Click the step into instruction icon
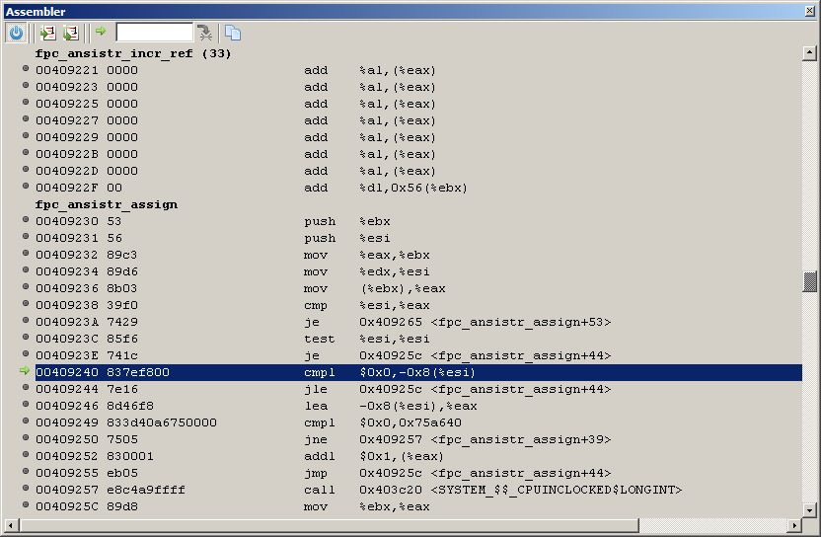821x537 pixels. coord(47,33)
